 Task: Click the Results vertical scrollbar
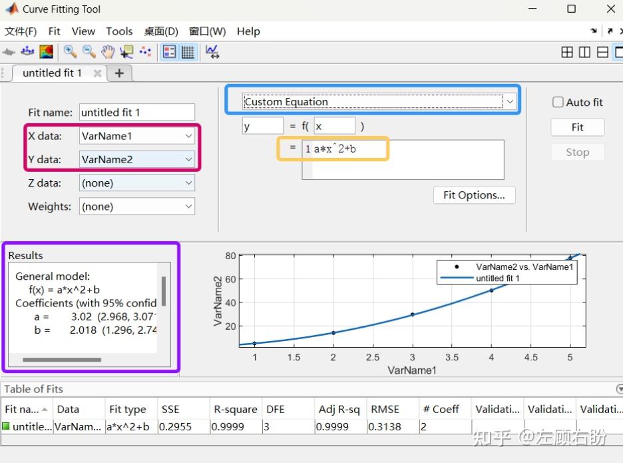tap(164, 291)
